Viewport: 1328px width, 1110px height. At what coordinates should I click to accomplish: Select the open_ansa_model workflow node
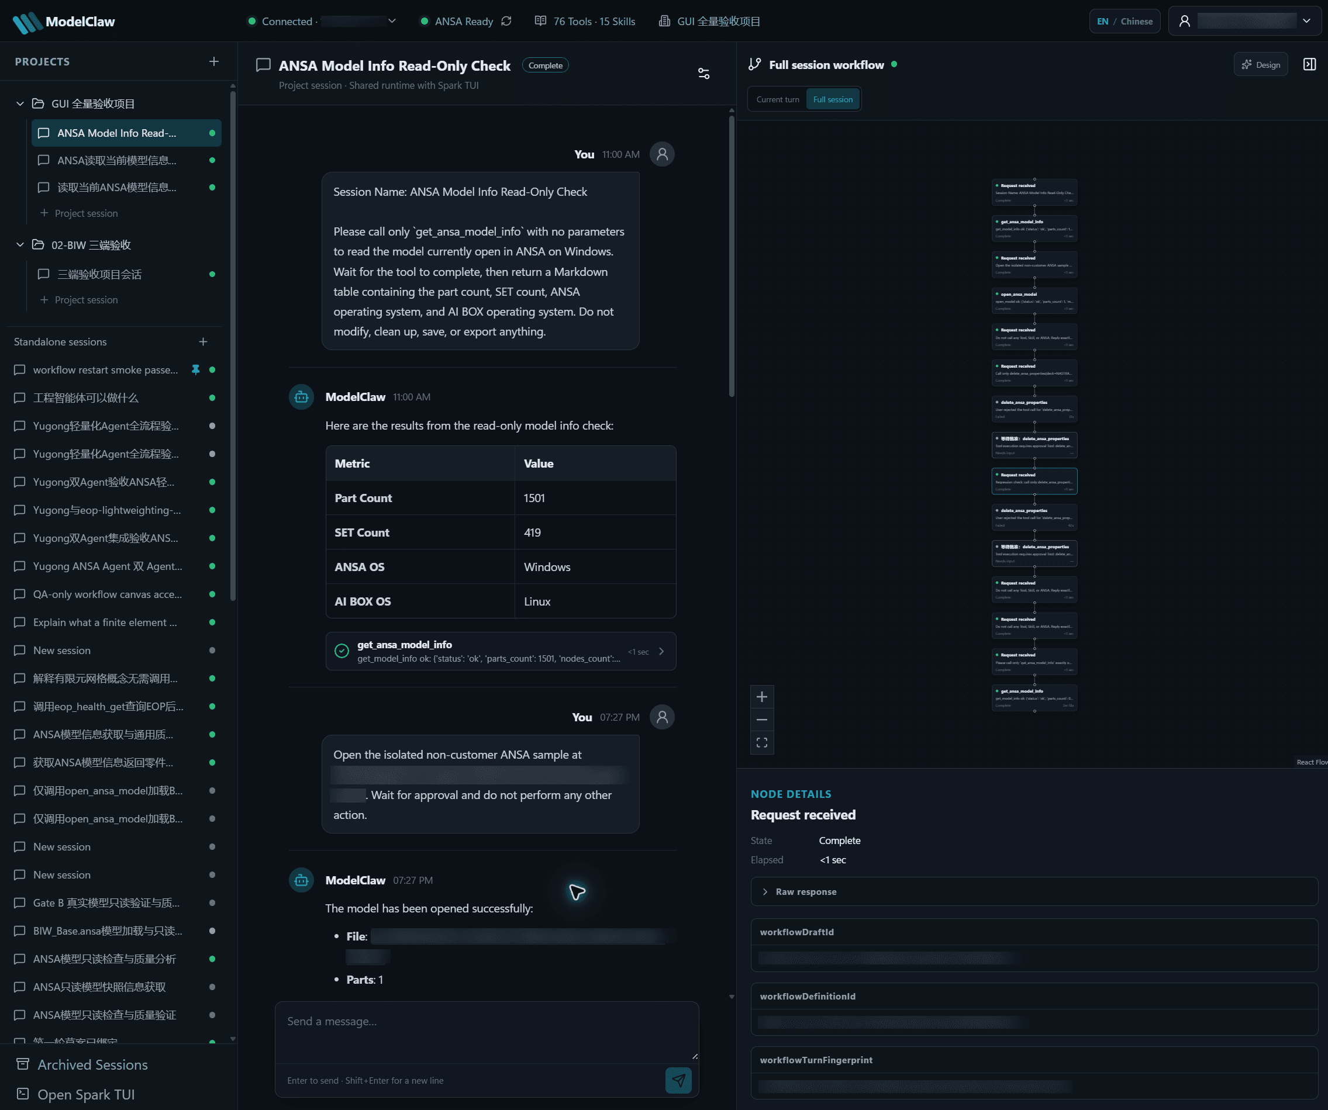point(1034,302)
